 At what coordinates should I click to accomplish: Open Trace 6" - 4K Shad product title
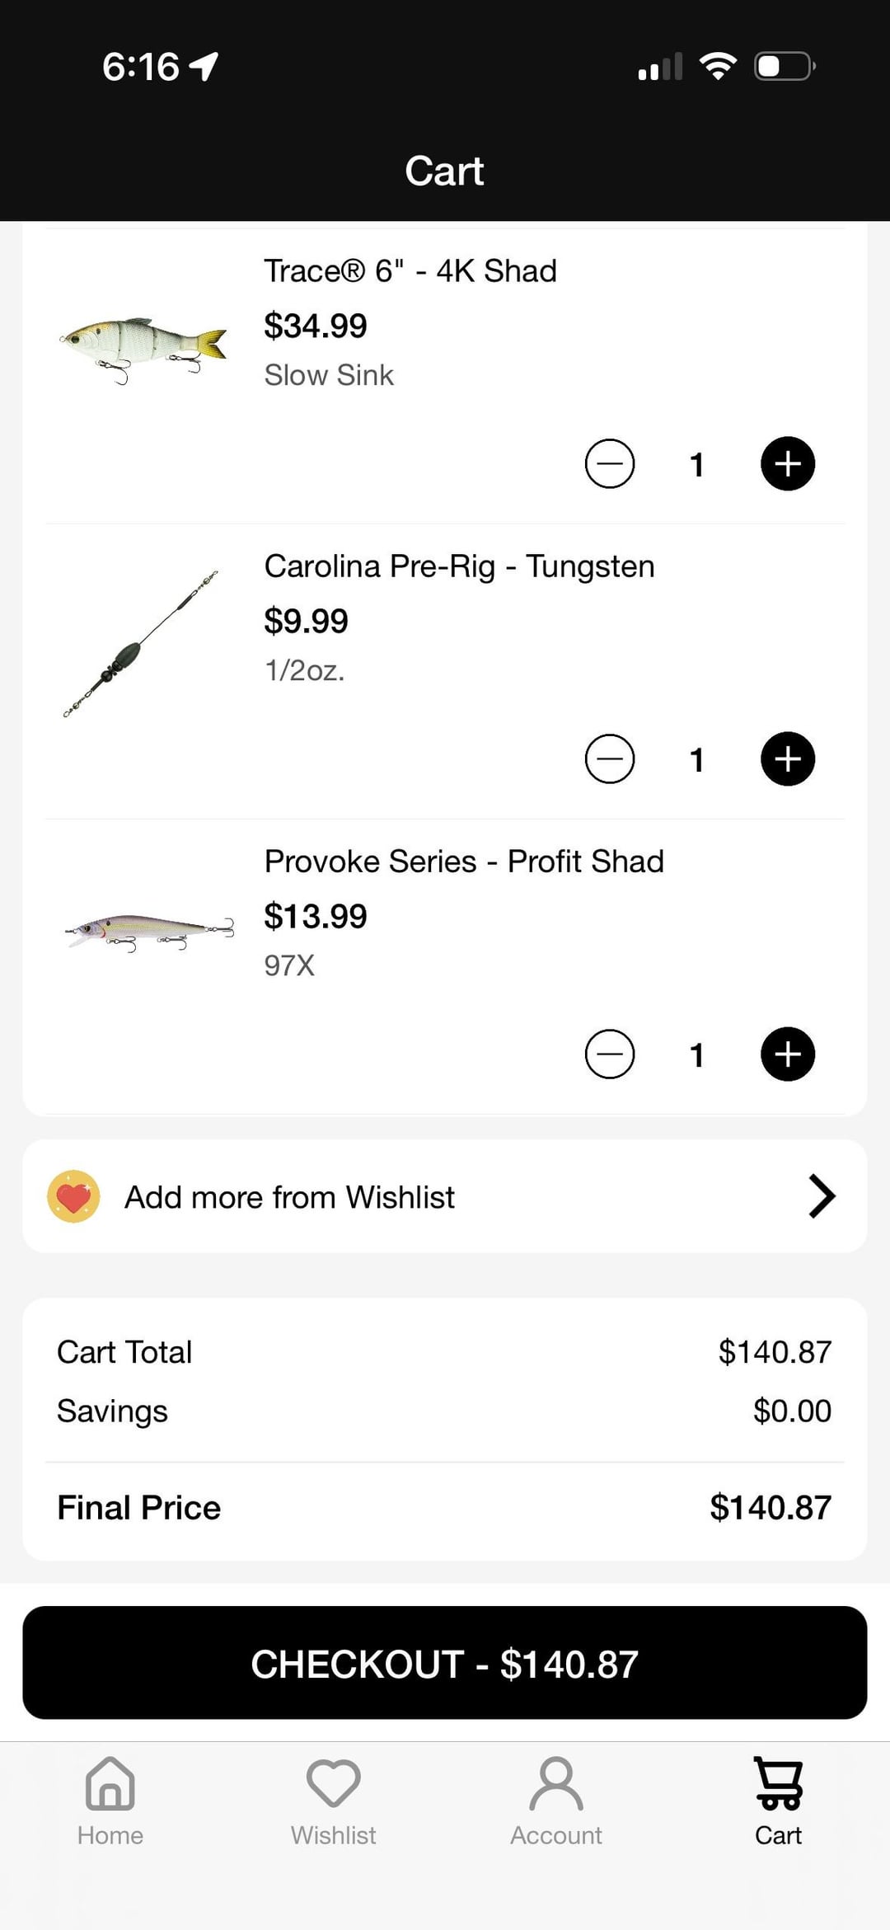410,271
